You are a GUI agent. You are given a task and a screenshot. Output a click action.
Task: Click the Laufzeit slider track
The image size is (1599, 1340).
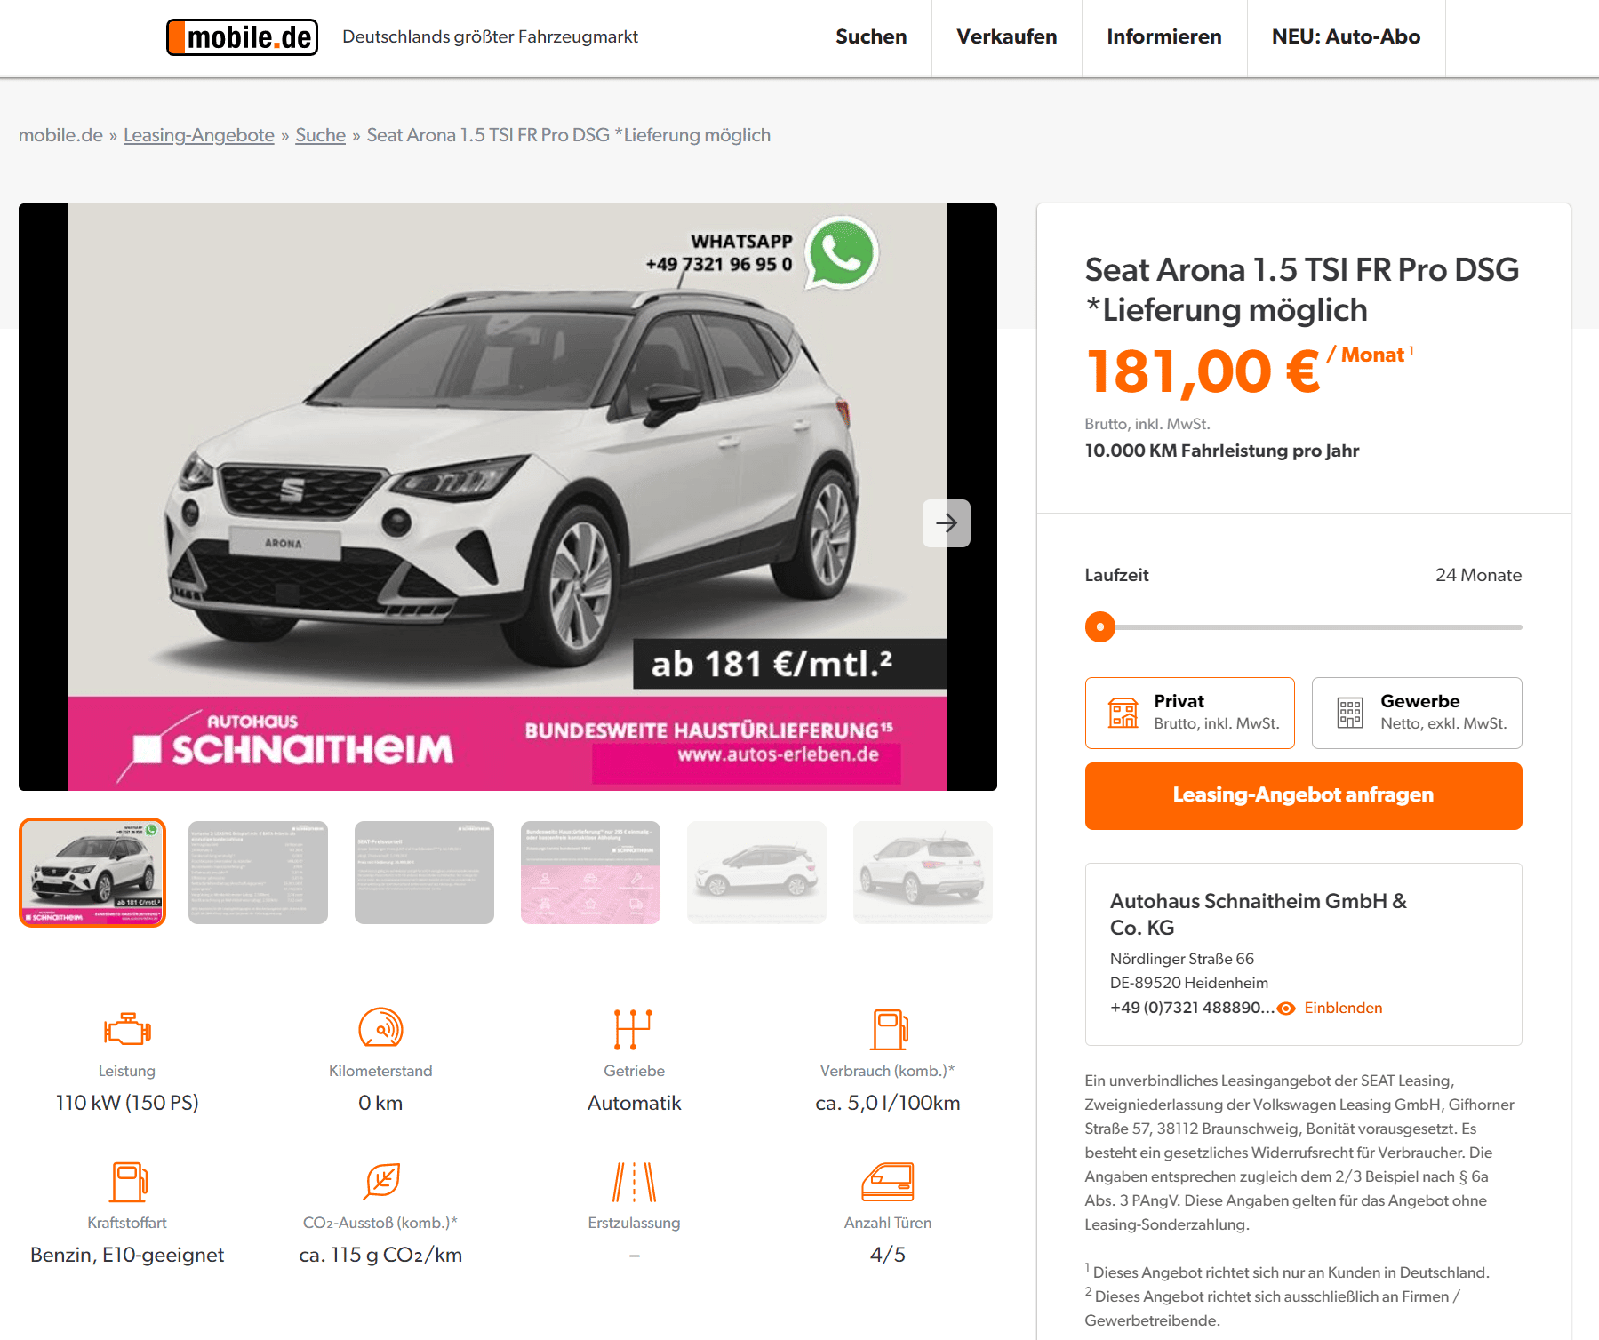click(x=1304, y=627)
